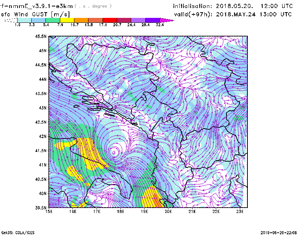Click the 21E longitude label
305x235 pixels.
[x=192, y=211]
